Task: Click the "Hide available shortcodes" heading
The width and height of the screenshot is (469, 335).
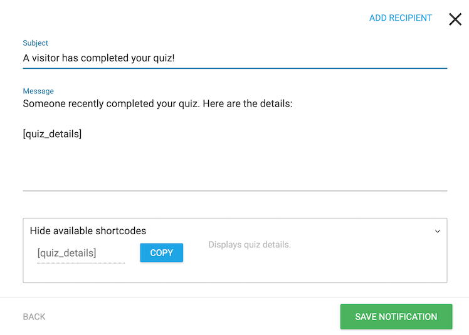Action: click(88, 231)
